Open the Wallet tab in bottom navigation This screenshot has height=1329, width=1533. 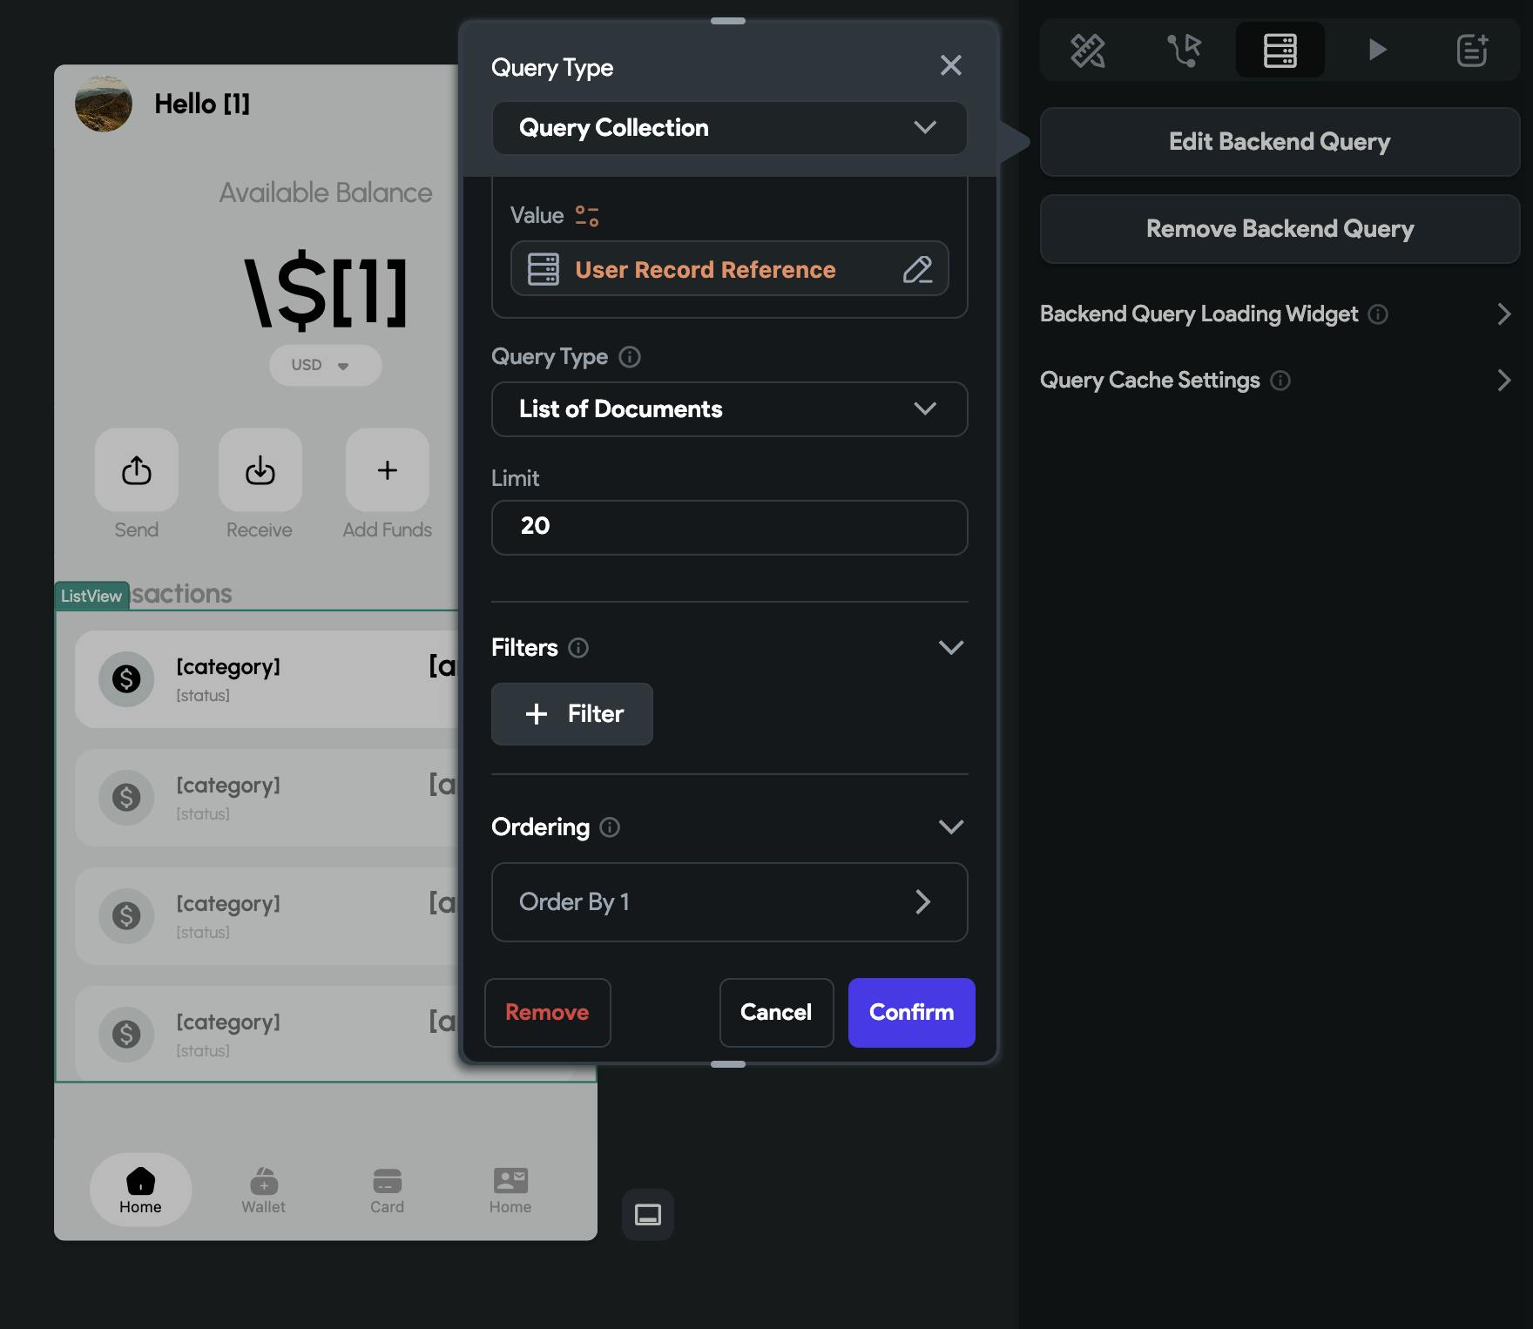click(264, 1191)
